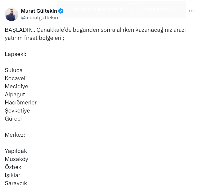Screen dimensions: 202x193
Task: Select the Kocaveli entry in the tweet
Action: pyautogui.click(x=16, y=78)
